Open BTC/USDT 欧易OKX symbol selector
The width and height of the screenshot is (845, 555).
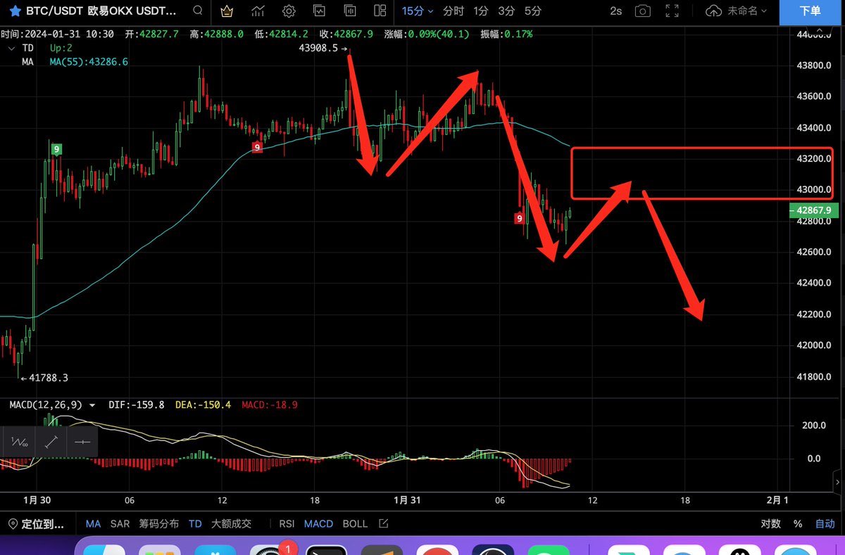[103, 11]
